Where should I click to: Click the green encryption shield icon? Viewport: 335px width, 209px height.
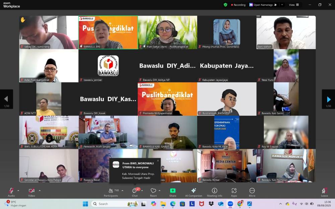click(x=225, y=5)
